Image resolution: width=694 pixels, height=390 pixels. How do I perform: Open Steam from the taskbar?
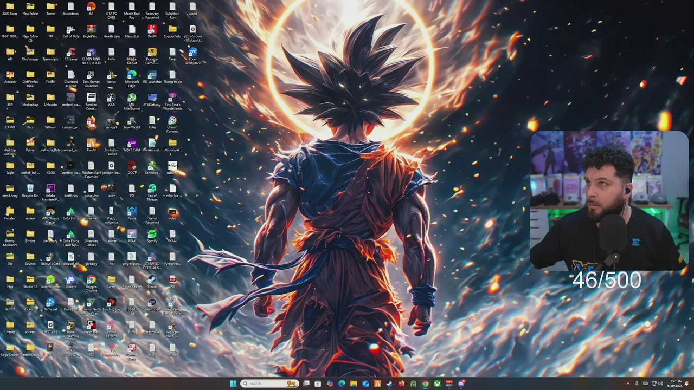tap(389, 383)
